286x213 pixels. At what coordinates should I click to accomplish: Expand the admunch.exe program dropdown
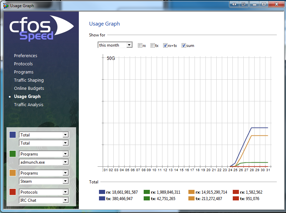(x=44, y=162)
